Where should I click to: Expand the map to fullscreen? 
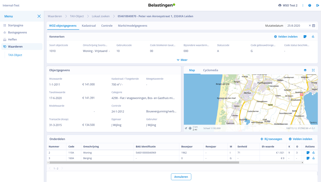pyautogui.click(x=313, y=70)
